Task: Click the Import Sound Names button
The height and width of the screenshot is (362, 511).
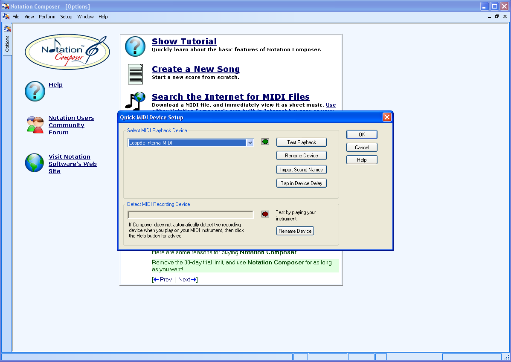Action: (302, 169)
